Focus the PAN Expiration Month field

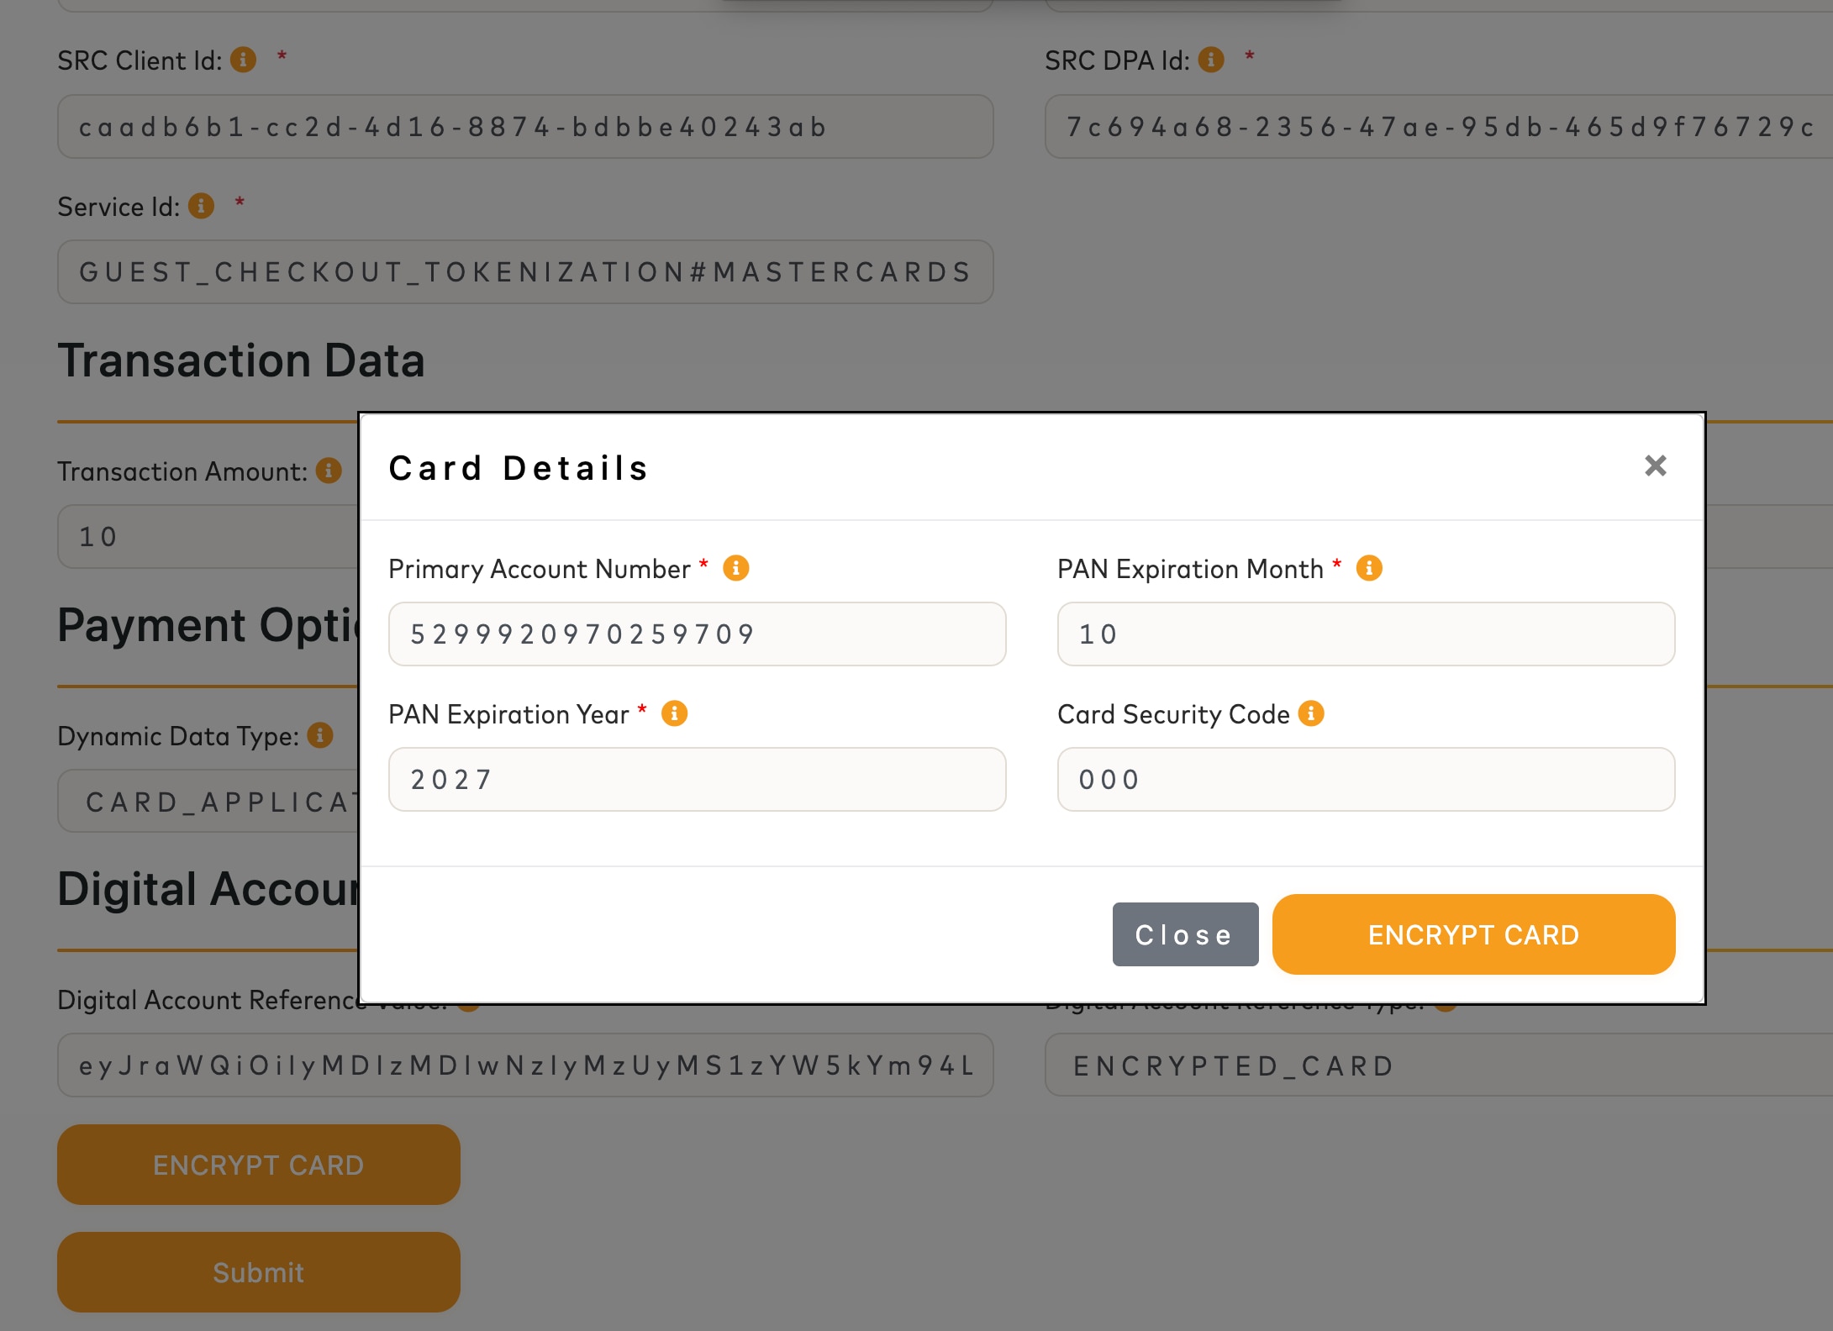1366,634
